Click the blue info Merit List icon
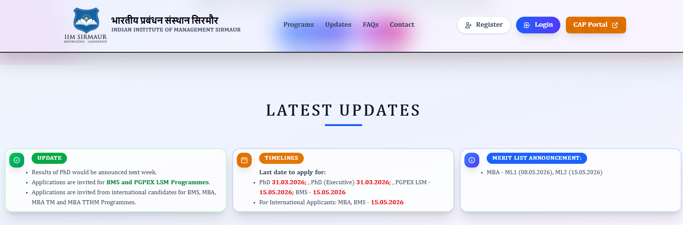Screen dimensions: 683x225 click(x=472, y=160)
